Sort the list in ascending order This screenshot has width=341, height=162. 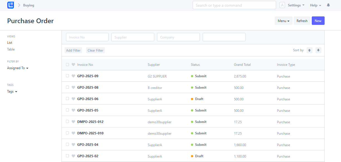(310, 50)
